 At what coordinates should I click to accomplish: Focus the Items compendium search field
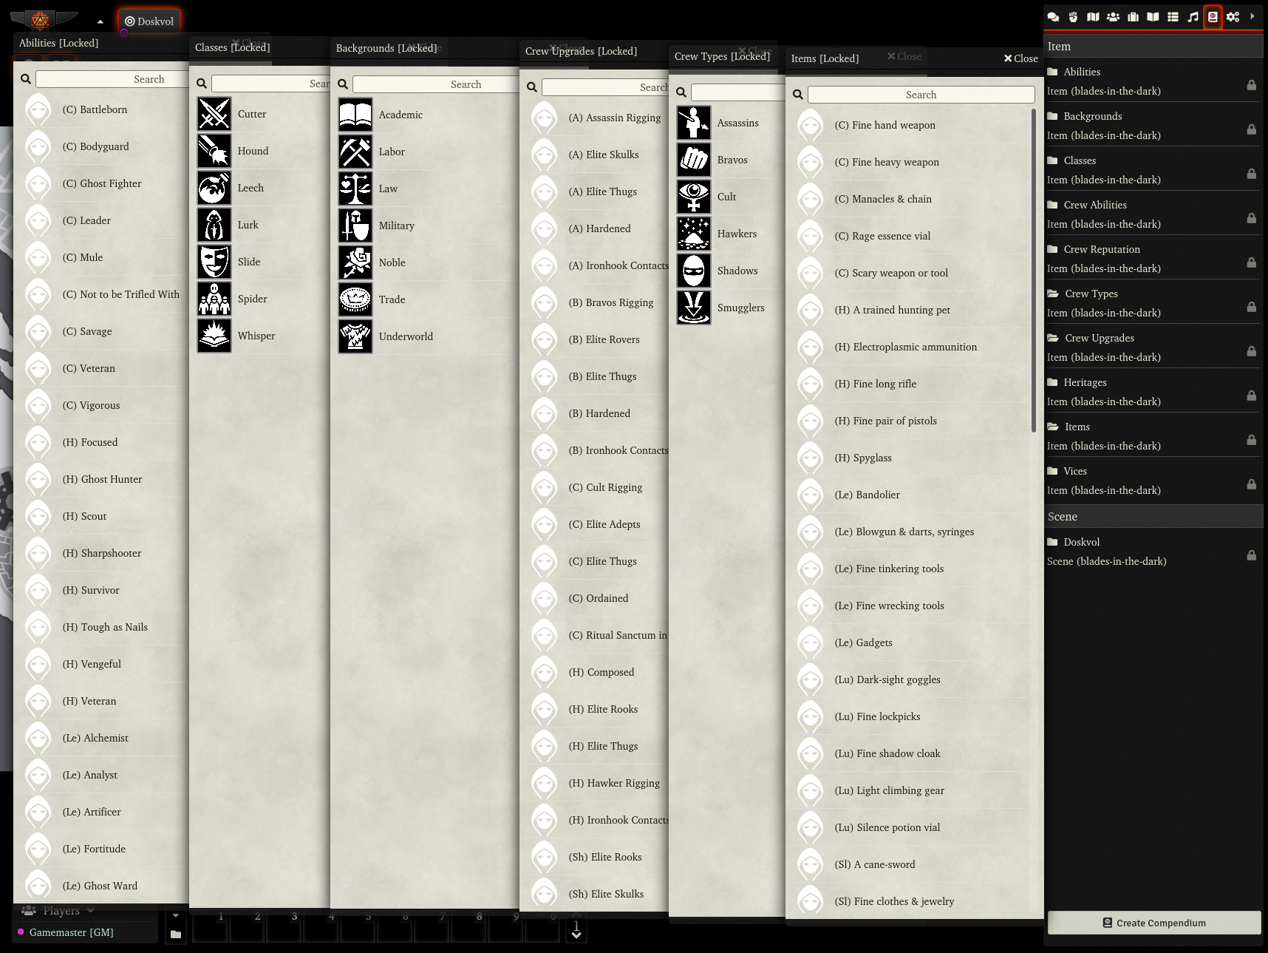921,95
